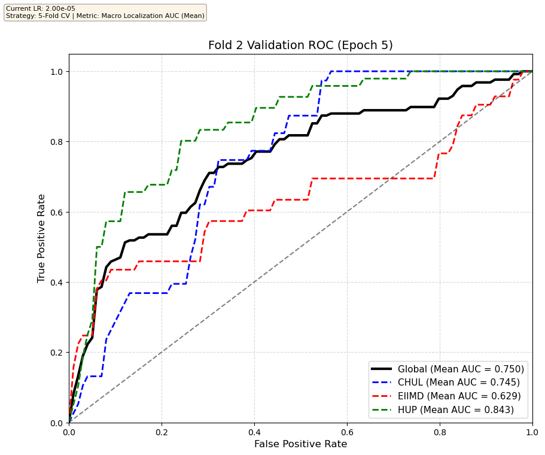Click the 0.8 tick label on x-axis

tap(440, 432)
